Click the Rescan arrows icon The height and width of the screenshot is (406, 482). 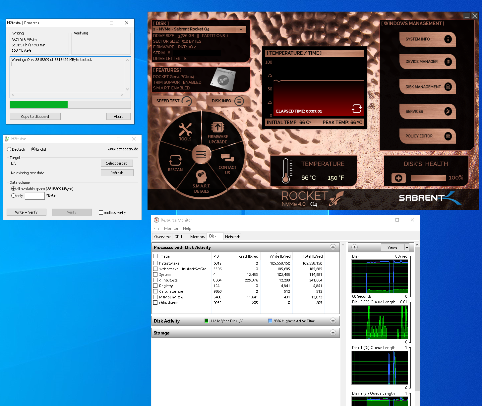(x=175, y=160)
